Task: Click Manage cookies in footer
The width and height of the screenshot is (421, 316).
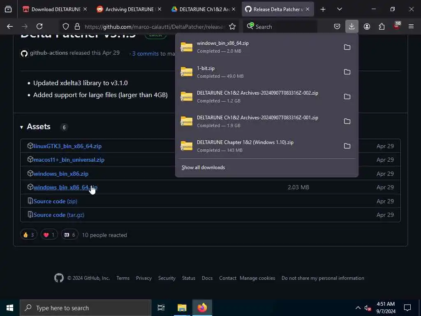Action: click(257, 278)
